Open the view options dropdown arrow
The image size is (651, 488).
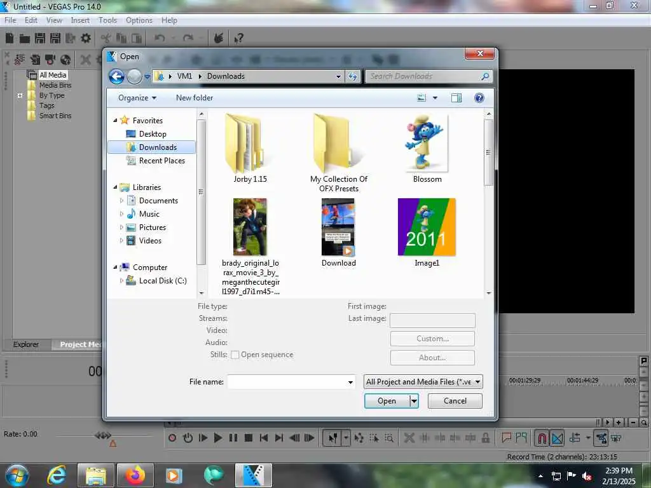[x=435, y=98]
